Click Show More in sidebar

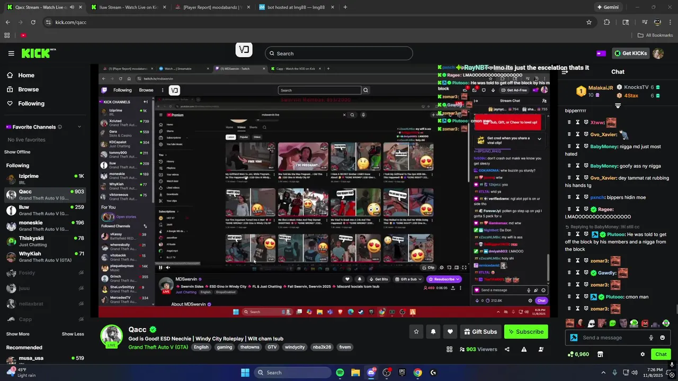[17, 334]
